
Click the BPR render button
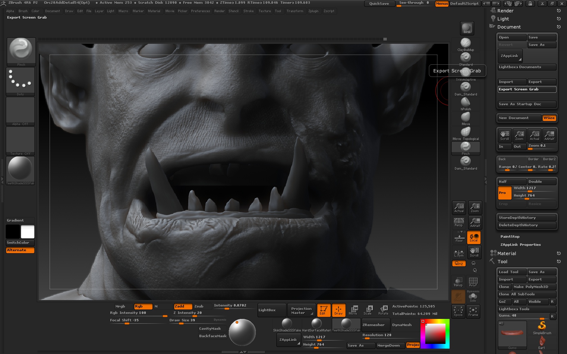pos(467,28)
